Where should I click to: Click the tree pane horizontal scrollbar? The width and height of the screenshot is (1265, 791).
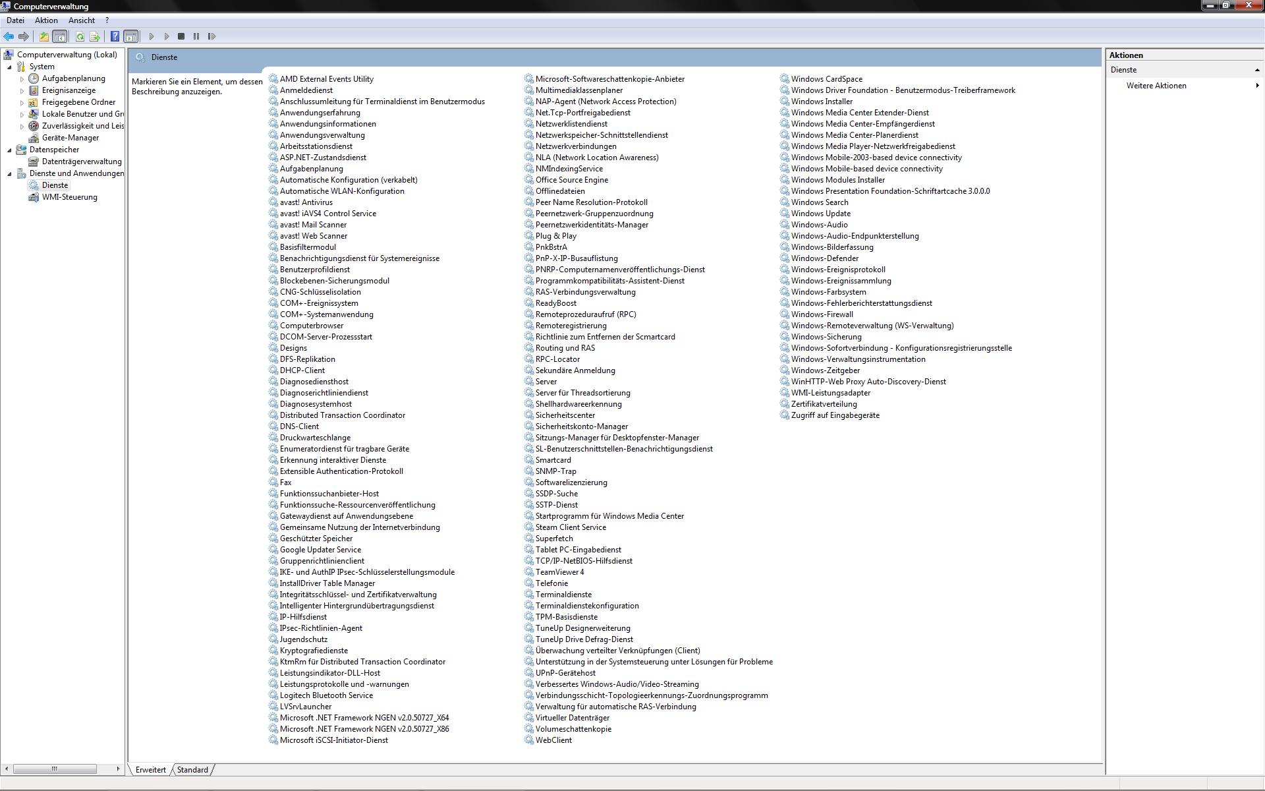tap(55, 769)
